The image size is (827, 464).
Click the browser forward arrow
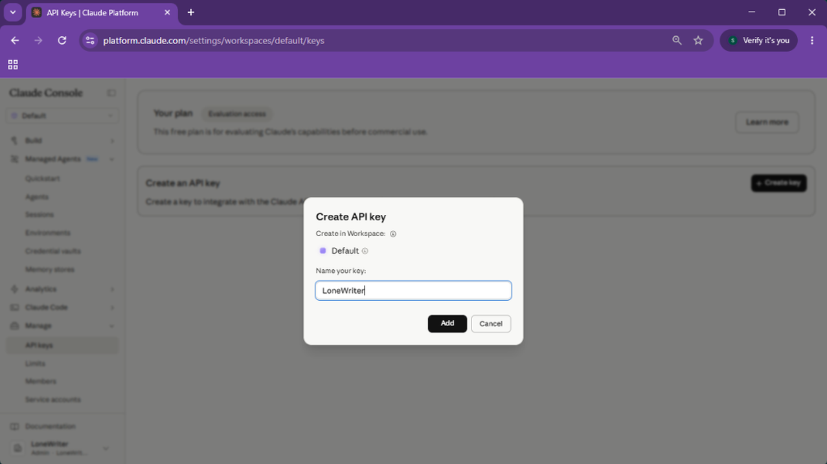(38, 40)
